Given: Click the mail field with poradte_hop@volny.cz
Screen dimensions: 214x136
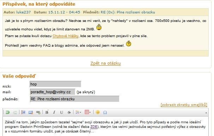Looking at the screenshot, I should pos(52,92).
